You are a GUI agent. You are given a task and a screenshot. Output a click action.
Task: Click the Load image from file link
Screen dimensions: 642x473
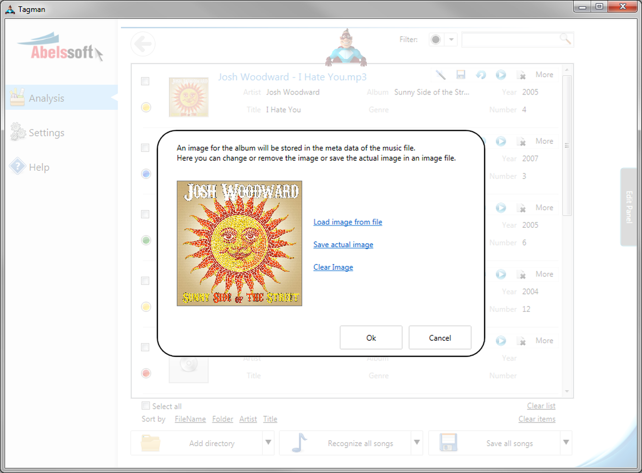(x=348, y=222)
